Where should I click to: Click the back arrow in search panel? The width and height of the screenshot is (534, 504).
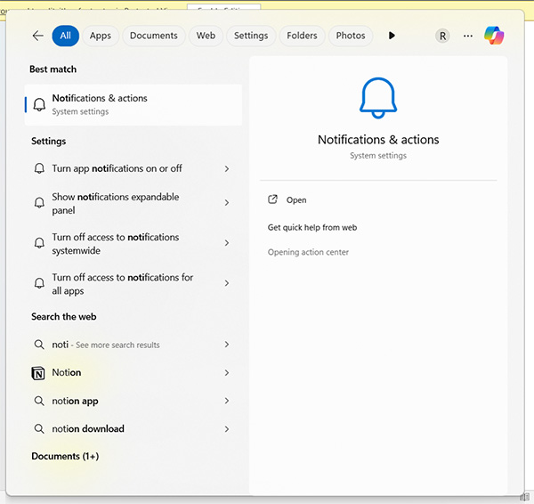(37, 36)
